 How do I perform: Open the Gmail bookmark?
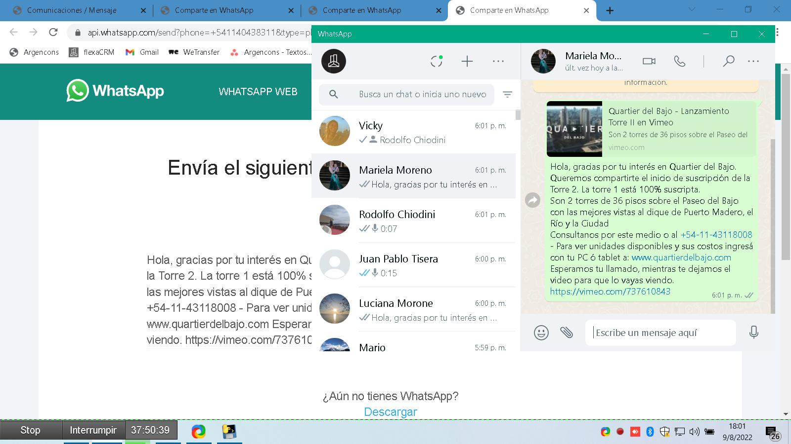pyautogui.click(x=142, y=52)
